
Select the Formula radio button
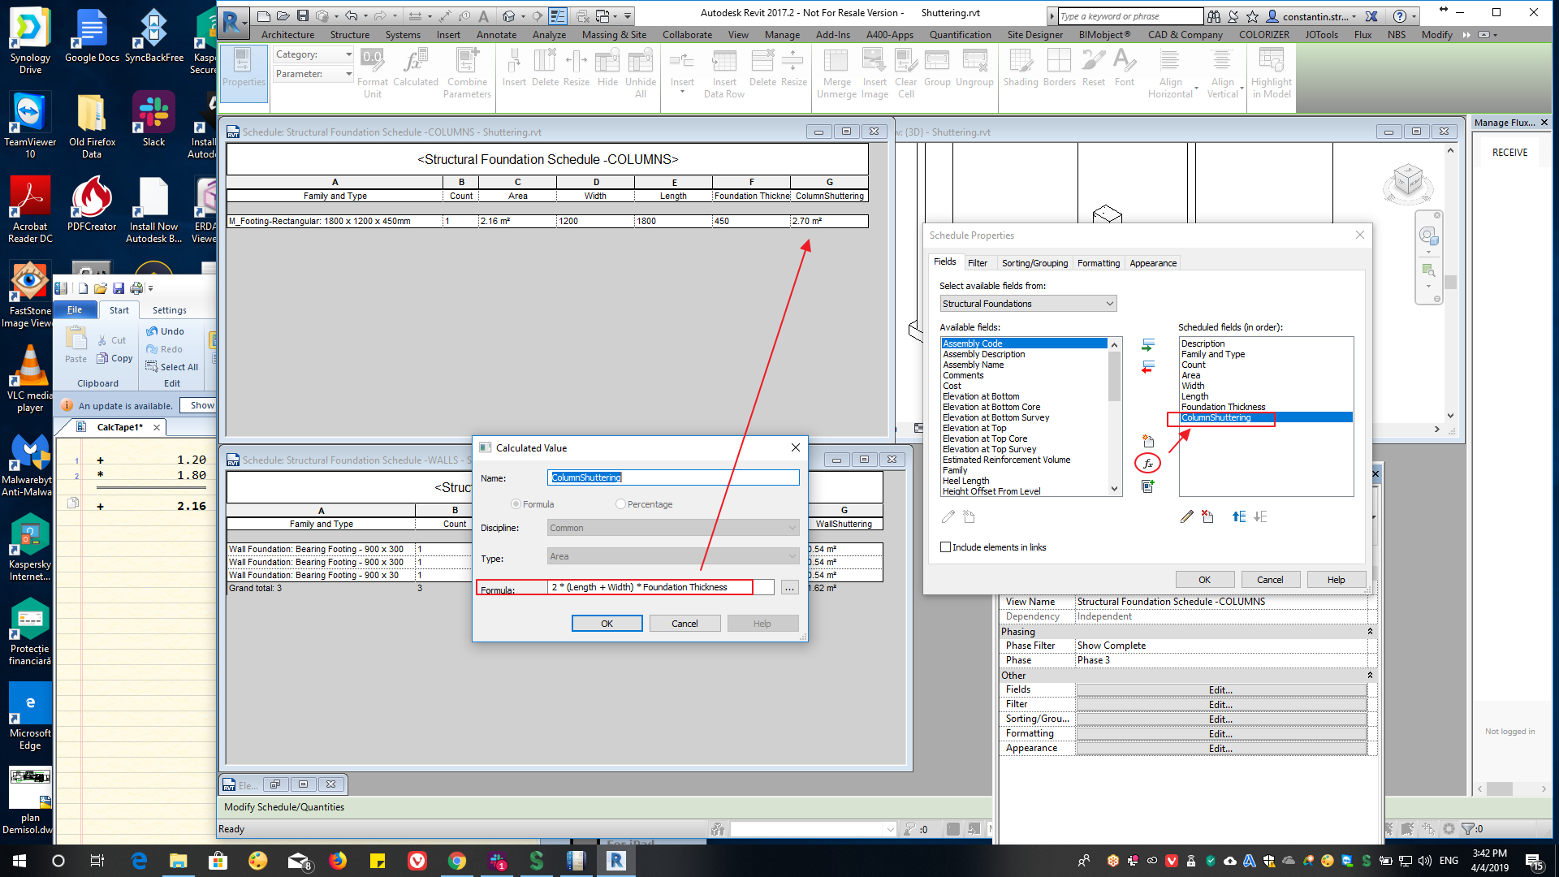pos(516,503)
